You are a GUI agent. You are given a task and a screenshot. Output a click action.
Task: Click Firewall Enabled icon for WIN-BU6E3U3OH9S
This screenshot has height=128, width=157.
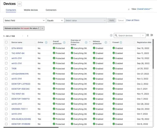point(114,119)
